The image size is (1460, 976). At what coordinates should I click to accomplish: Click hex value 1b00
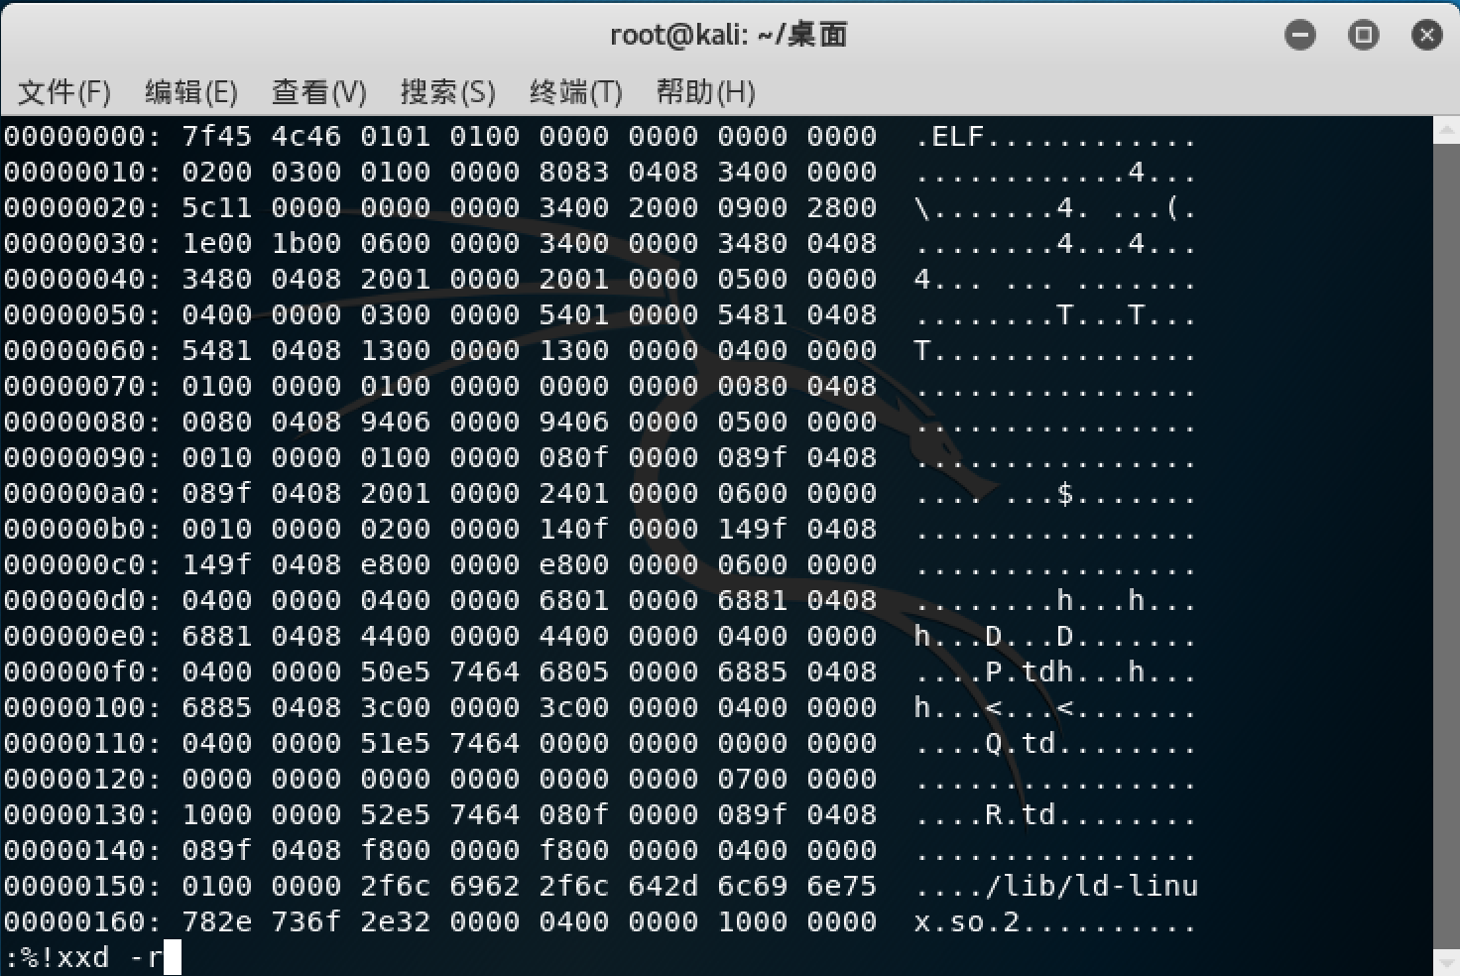(306, 243)
